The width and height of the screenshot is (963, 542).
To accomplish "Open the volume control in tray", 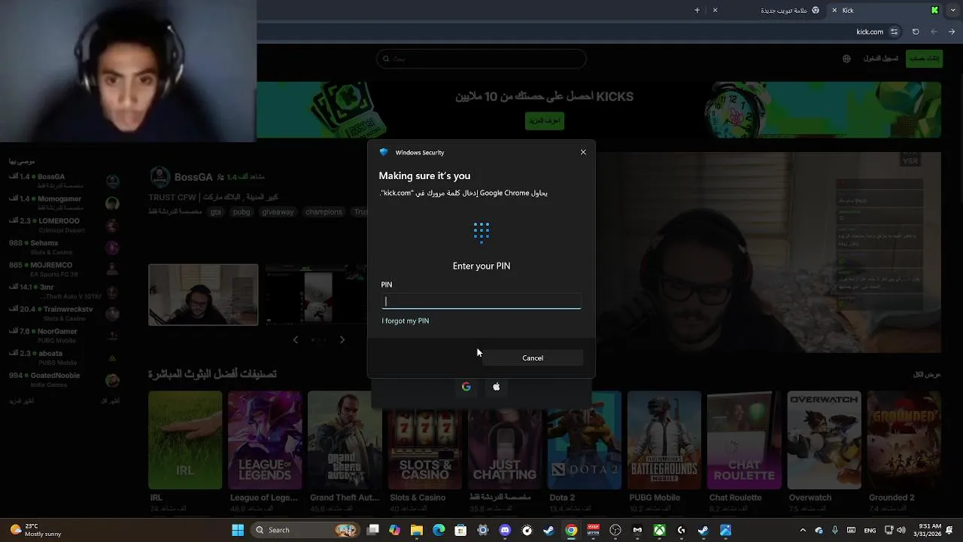I will (901, 530).
